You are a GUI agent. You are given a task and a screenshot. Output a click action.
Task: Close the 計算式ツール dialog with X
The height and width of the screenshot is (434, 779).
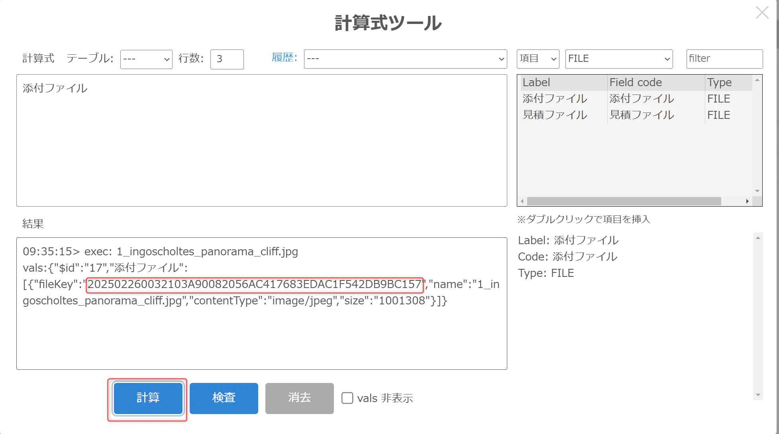[762, 13]
